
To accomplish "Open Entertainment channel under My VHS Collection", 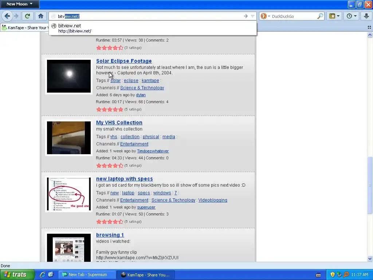I will (x=134, y=144).
